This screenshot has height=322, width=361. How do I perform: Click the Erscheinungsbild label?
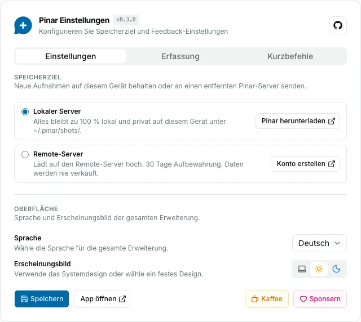coord(42,264)
